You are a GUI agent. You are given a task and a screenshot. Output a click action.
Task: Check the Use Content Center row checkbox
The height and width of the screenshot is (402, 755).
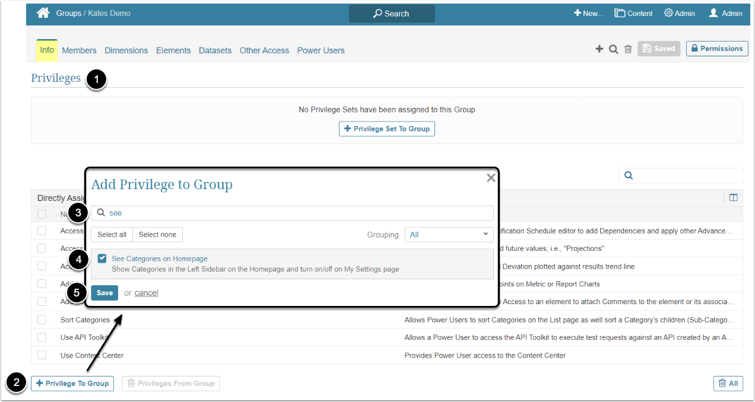42,355
